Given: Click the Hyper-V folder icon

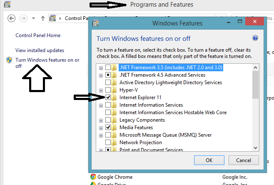Looking at the screenshot, I should [114, 90].
